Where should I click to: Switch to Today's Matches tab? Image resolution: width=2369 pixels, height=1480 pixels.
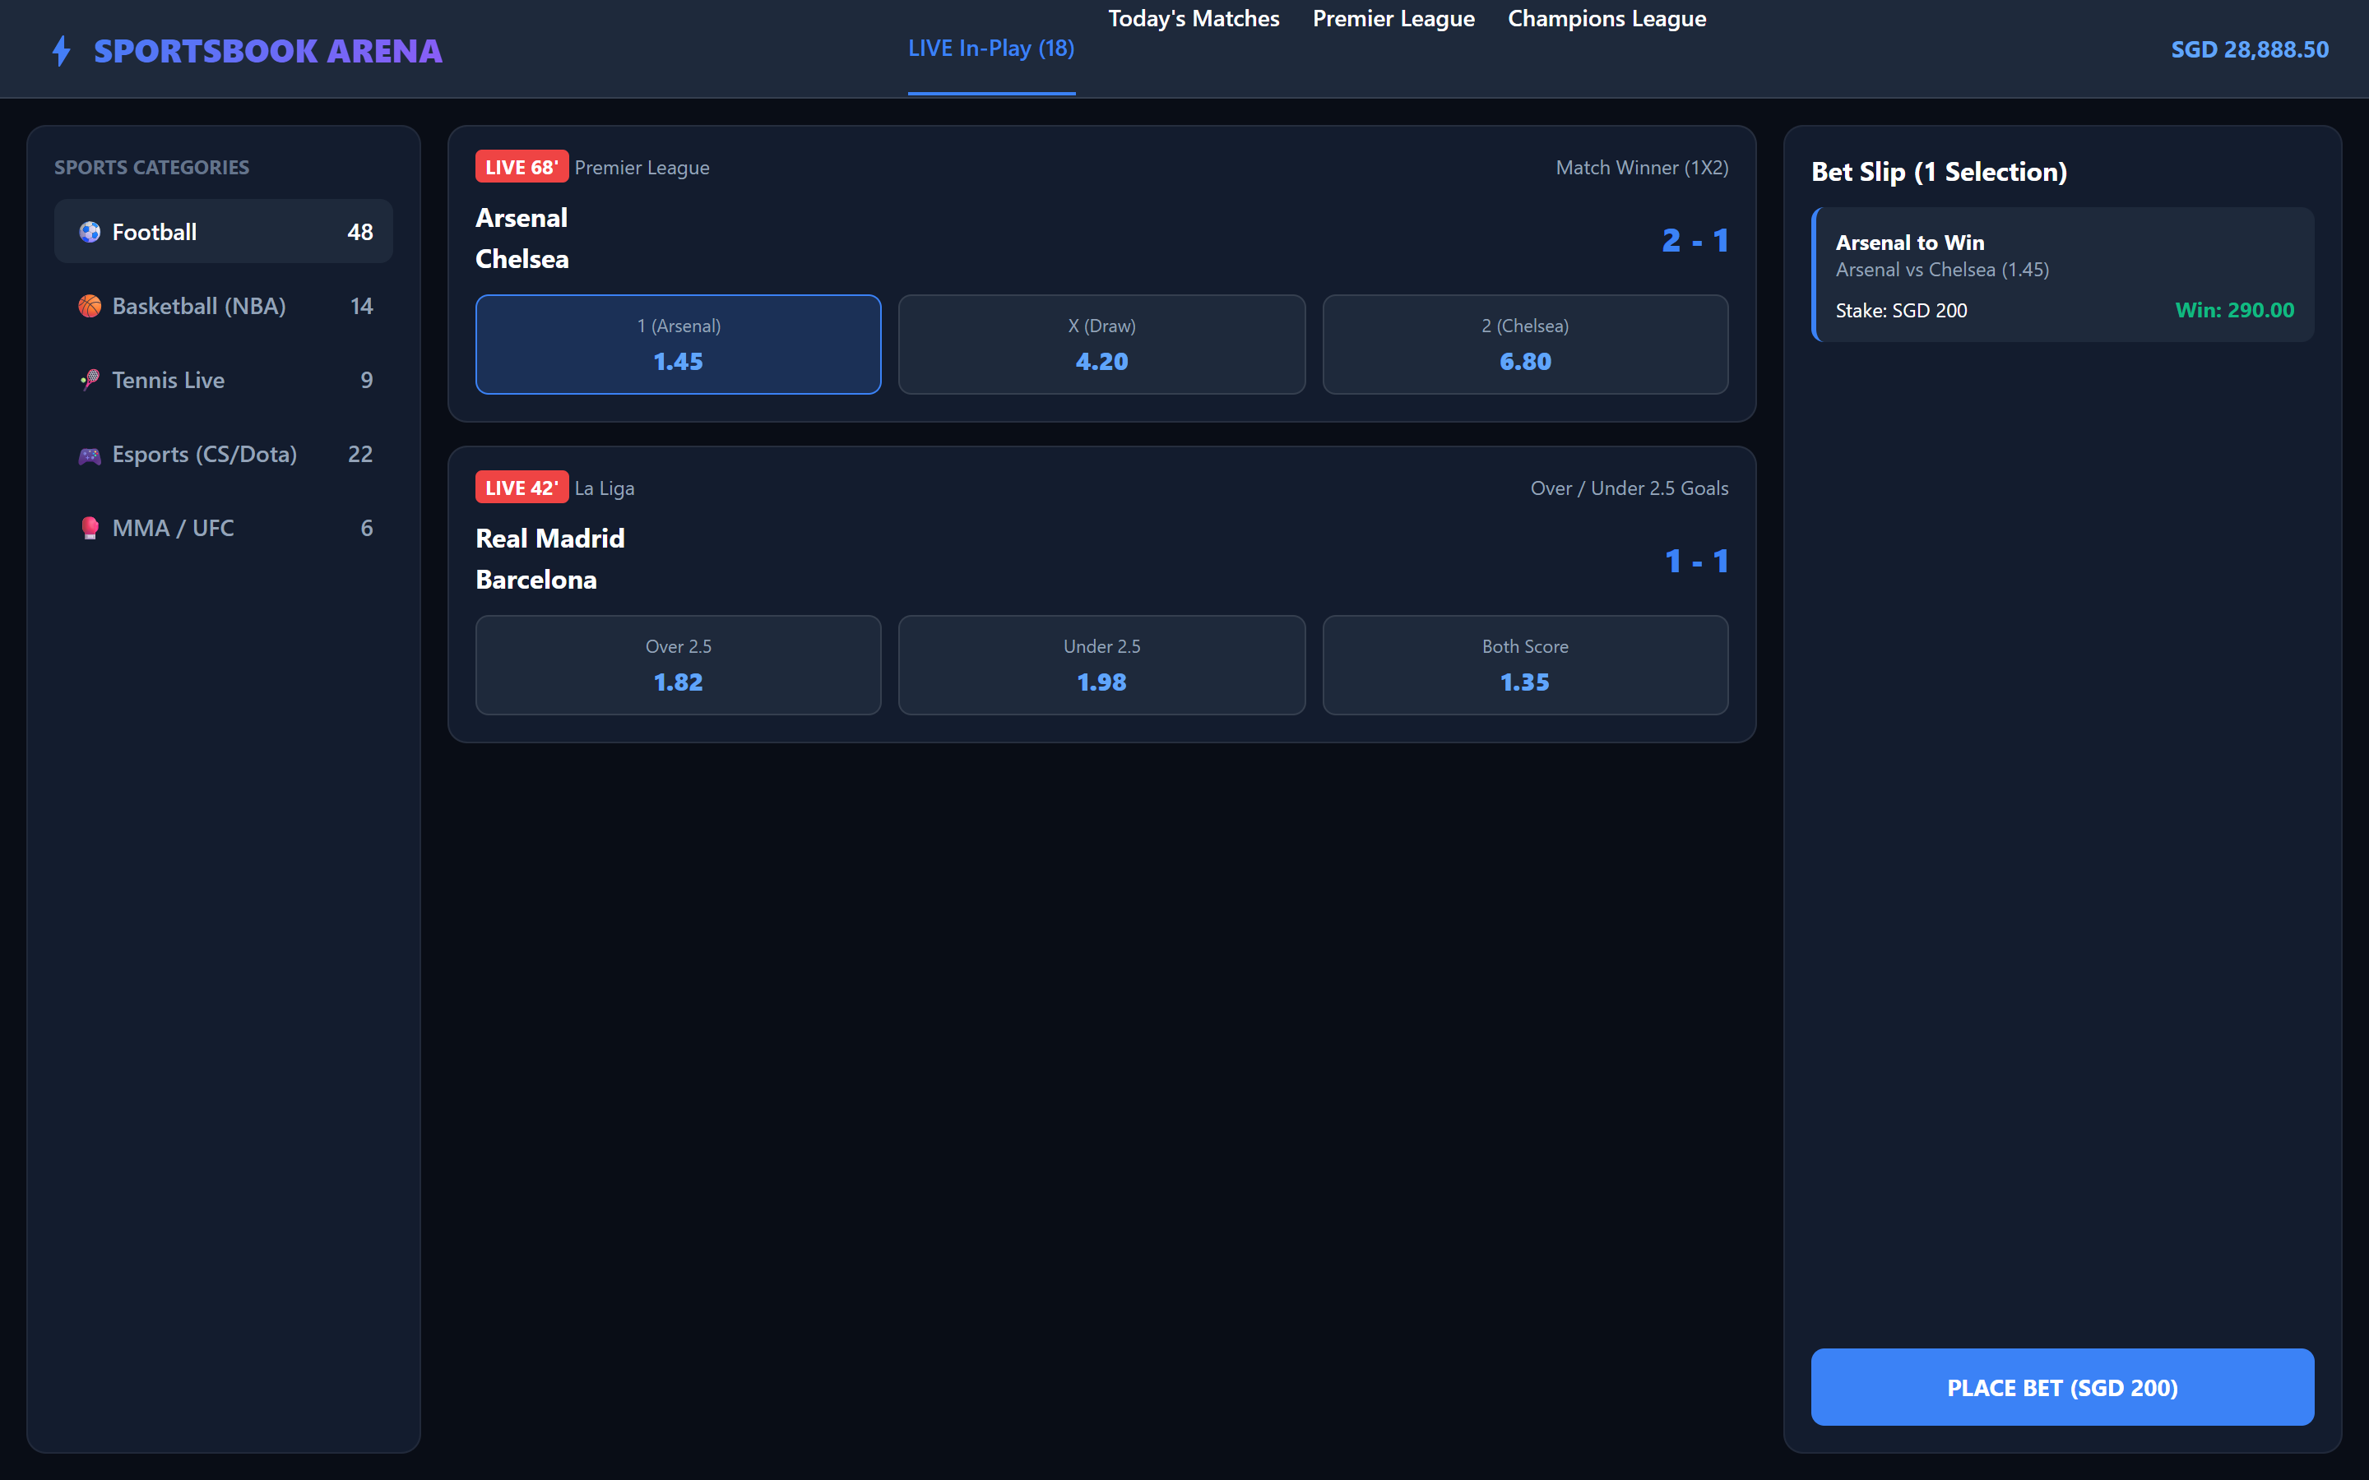click(1194, 19)
